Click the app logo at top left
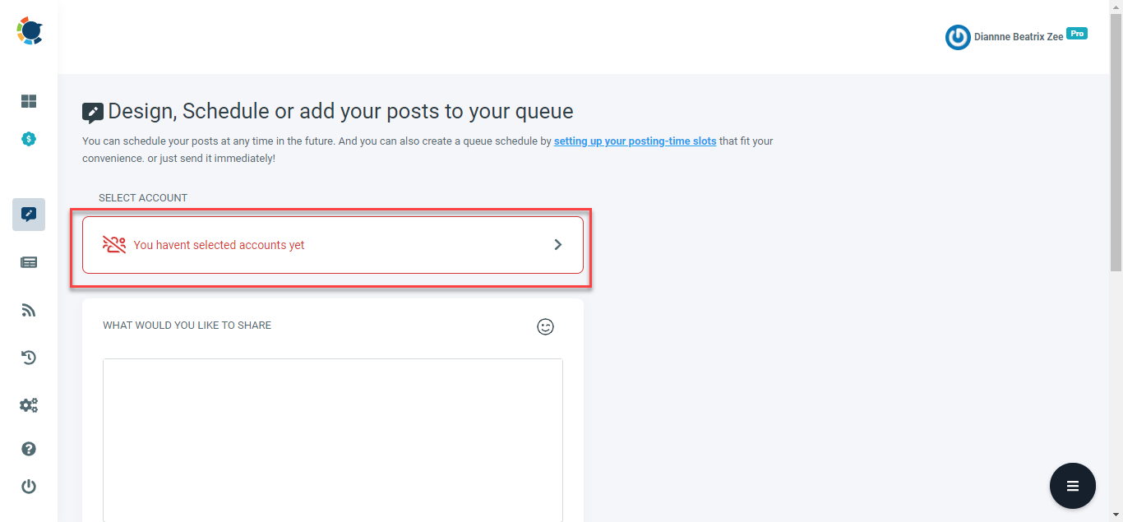This screenshot has width=1123, height=522. pyautogui.click(x=30, y=30)
